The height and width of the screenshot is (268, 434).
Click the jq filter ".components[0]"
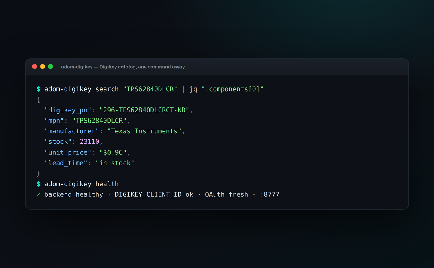tap(232, 89)
